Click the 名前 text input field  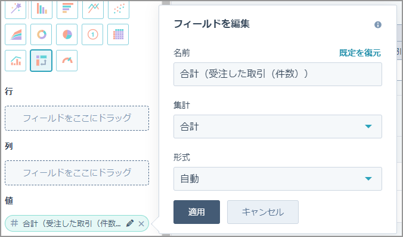278,74
